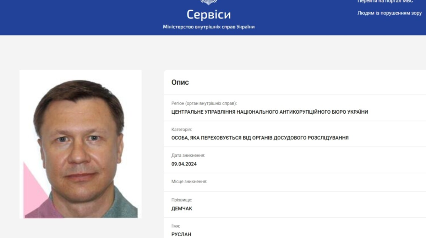Screen dimensions: 426x238
Task: Select the Опис section heading
Action: 180,82
